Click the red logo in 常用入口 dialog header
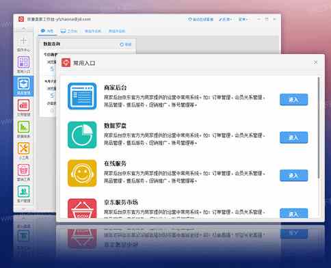The height and width of the screenshot is (268, 331). tap(66, 63)
